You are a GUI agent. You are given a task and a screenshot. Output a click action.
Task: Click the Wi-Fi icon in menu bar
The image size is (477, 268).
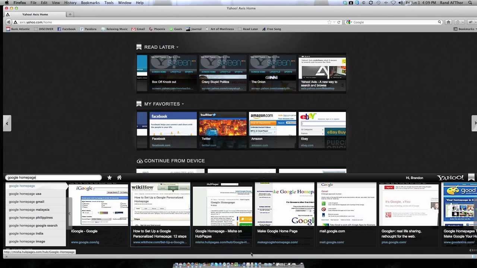click(x=393, y=3)
